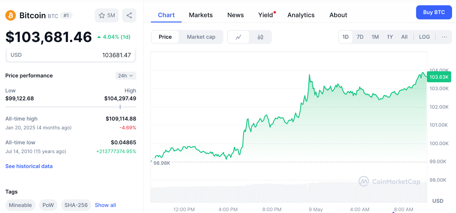The image size is (456, 213).
Task: Open the News tab
Action: coord(235,15)
